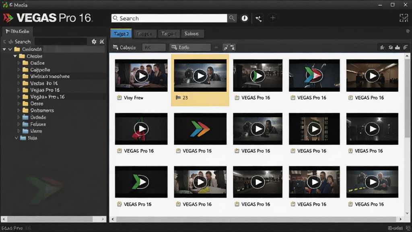Screen dimensions: 412x232
Task: Collapse the Rtija folder chevron
Action: coord(16,138)
